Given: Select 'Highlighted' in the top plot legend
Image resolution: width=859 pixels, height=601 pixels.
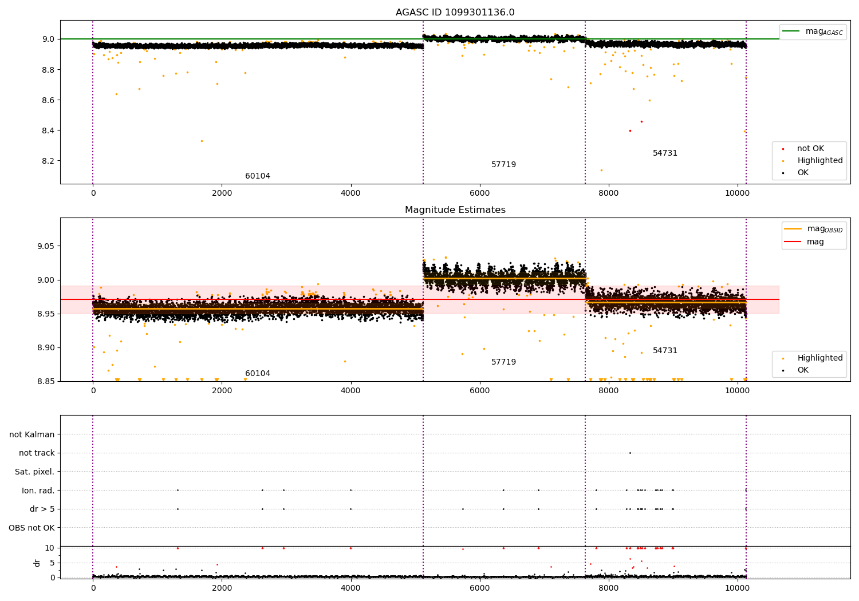Looking at the screenshot, I should click(820, 161).
